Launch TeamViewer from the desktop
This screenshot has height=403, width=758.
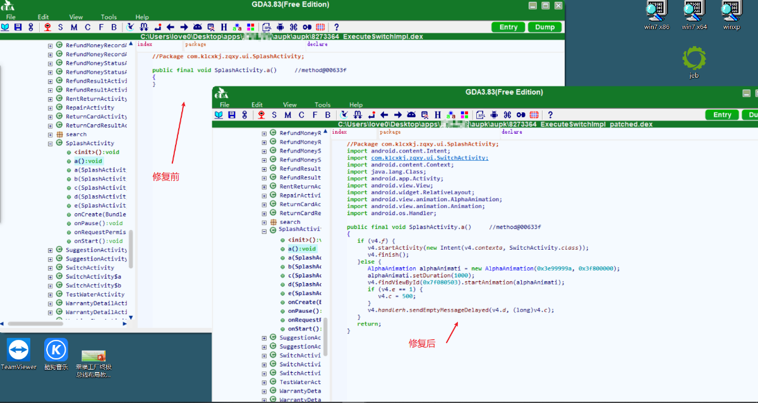coord(18,354)
